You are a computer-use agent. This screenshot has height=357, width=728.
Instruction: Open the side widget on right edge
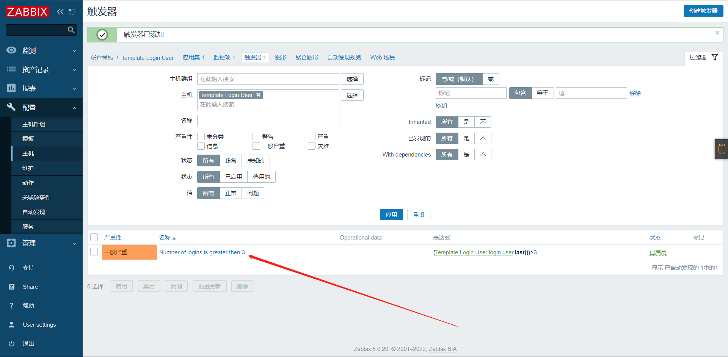(x=722, y=149)
